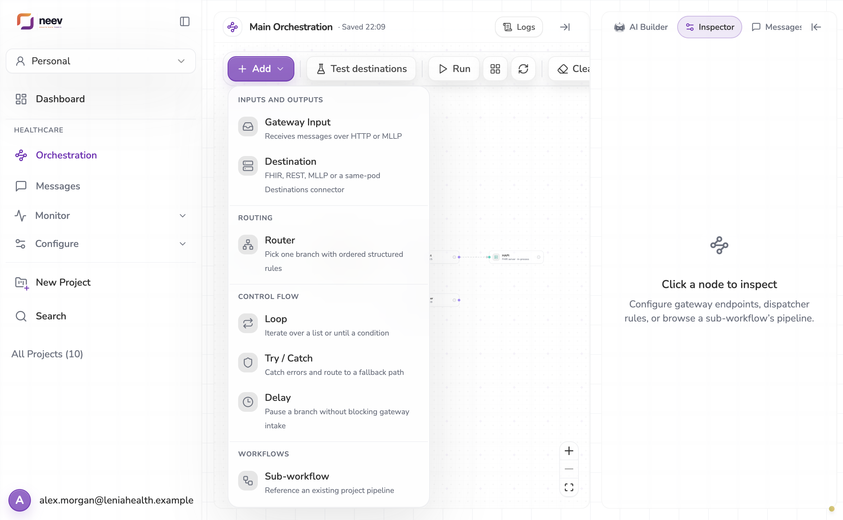The image size is (843, 520).
Task: Click the refresh icon in toolbar
Action: (523, 69)
